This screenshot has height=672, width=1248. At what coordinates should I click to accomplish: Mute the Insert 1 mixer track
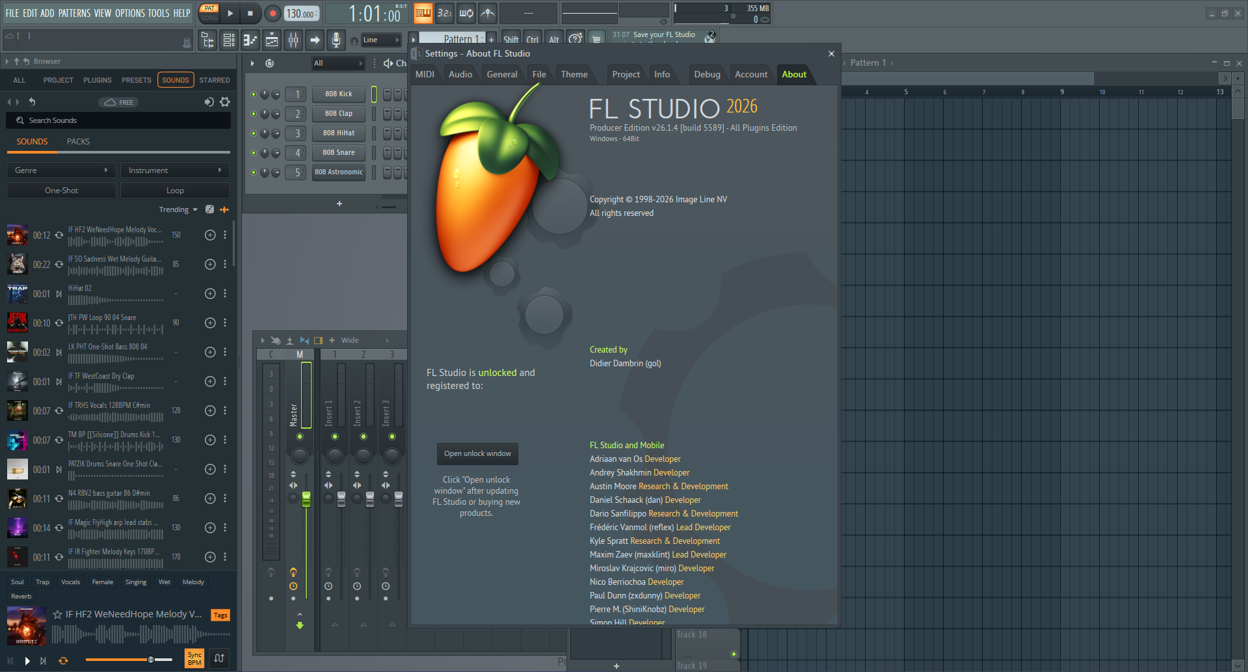click(x=335, y=437)
